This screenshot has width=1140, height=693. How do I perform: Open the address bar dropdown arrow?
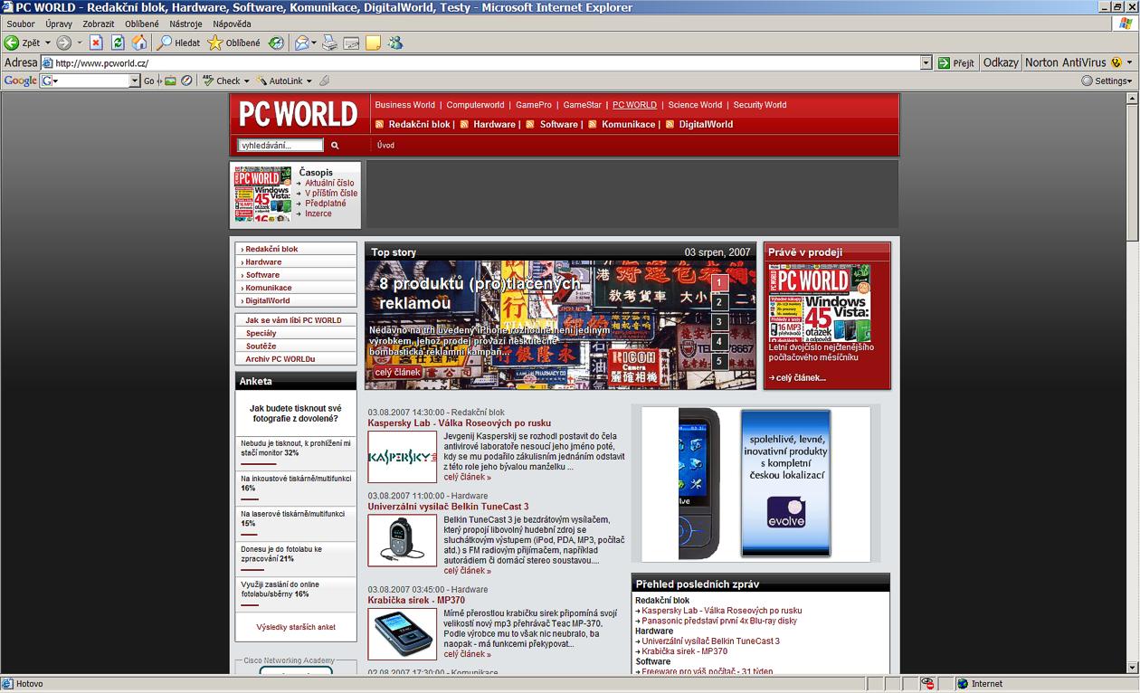click(926, 62)
